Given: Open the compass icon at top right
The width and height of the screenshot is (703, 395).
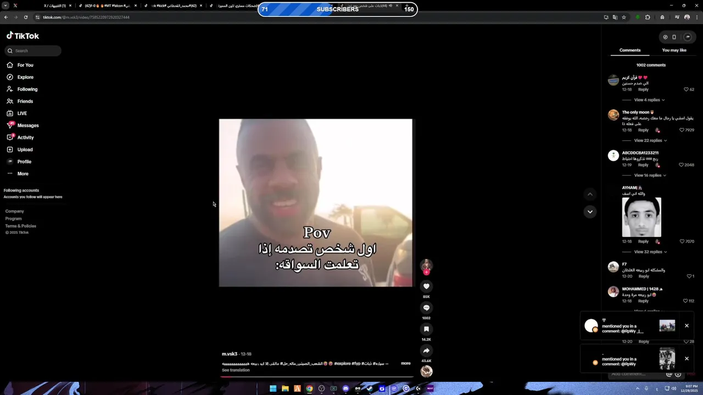Looking at the screenshot, I should [665, 37].
